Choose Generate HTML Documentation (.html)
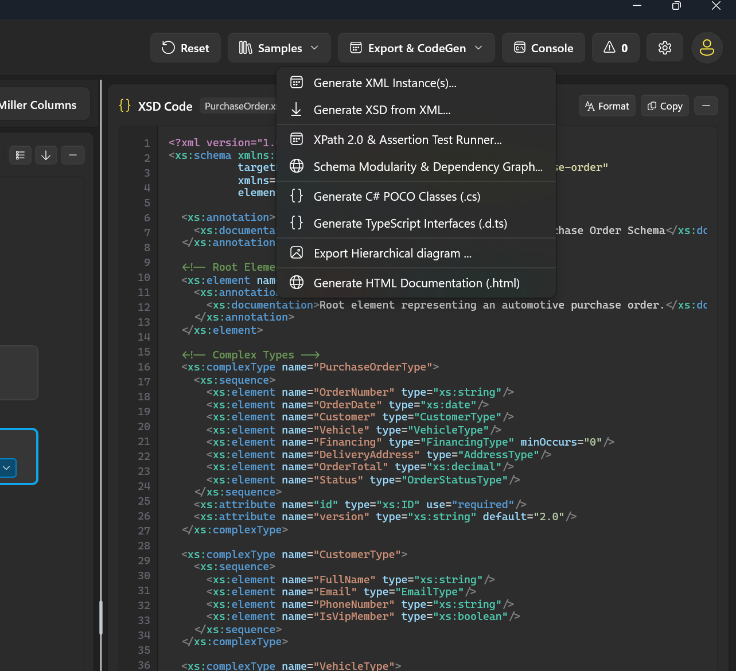The image size is (736, 671). point(416,283)
